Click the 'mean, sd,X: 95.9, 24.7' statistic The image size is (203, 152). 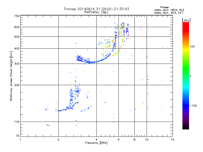[169, 13]
